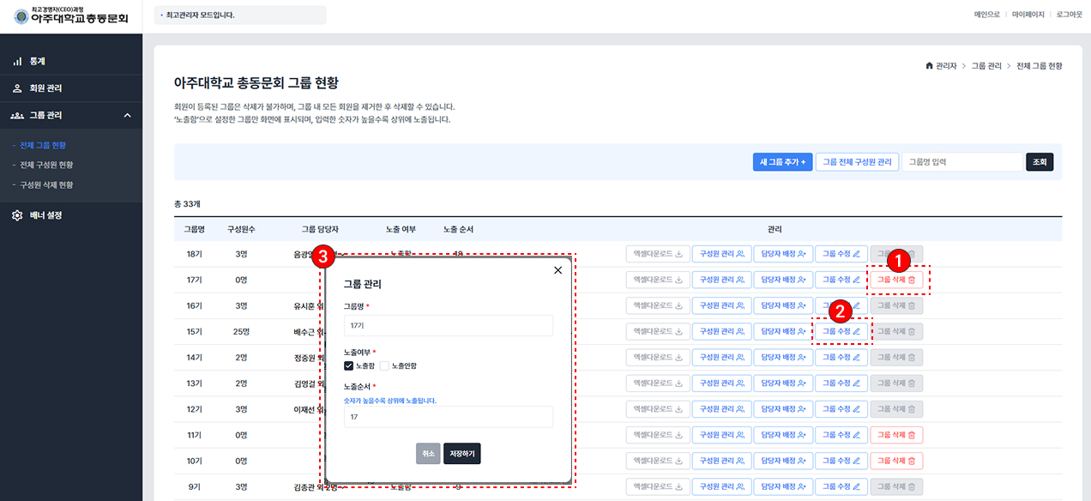This screenshot has height=501, width=1091.
Task: Click 구성원 관리 for the 16기 row
Action: (x=721, y=305)
